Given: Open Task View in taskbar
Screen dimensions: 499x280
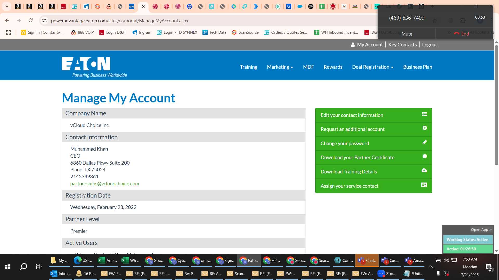Looking at the screenshot, I should 39,267.
